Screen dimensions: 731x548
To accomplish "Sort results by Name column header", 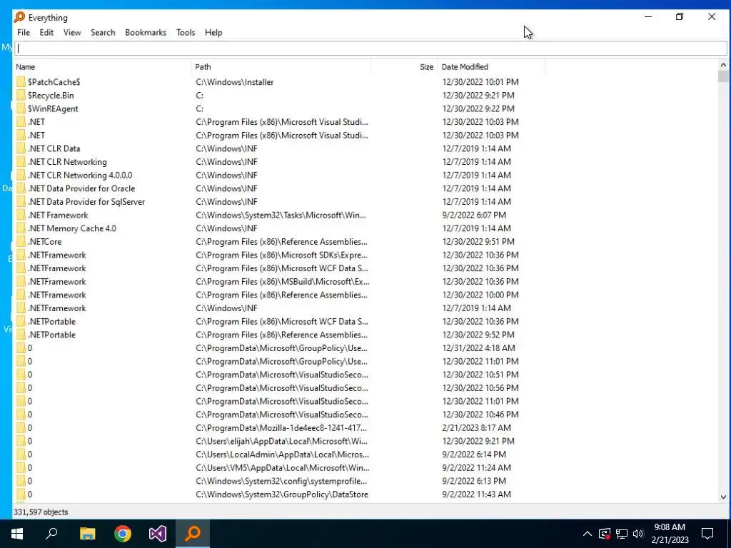I will coord(103,66).
